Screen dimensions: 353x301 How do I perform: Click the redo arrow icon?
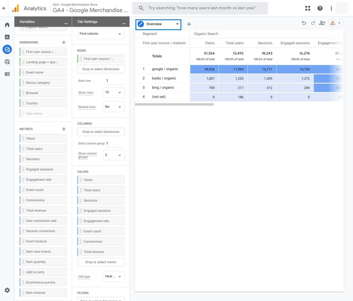313,23
